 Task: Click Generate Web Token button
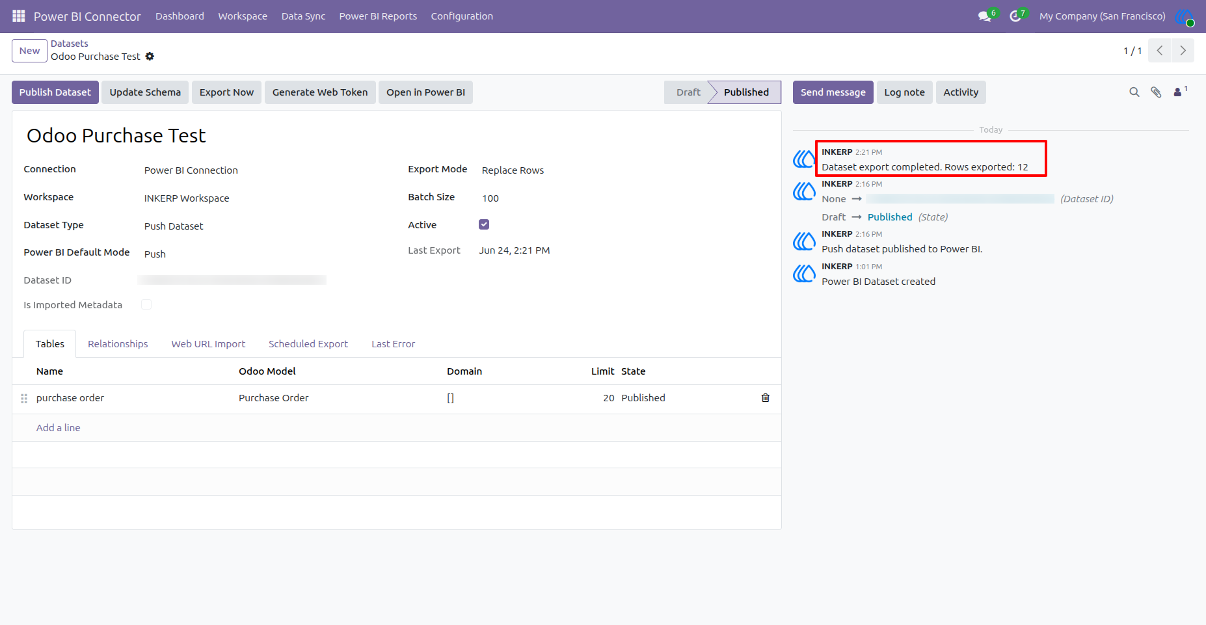[320, 92]
